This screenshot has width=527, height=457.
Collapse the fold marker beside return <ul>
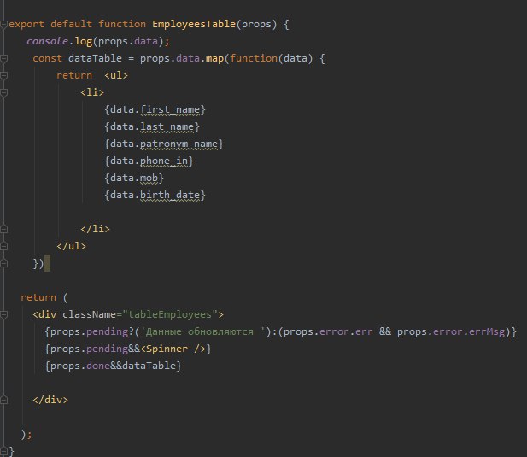tap(3, 76)
